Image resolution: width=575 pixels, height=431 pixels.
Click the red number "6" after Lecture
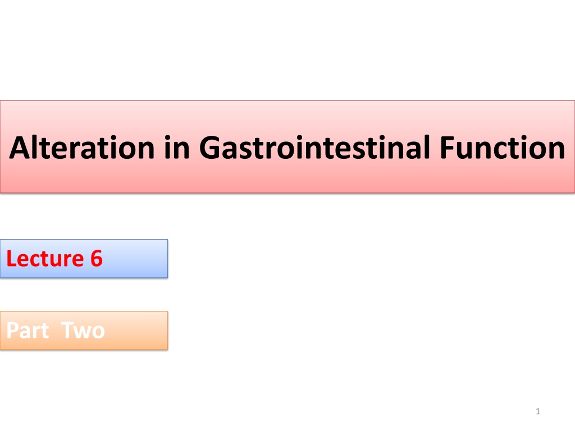click(x=97, y=258)
